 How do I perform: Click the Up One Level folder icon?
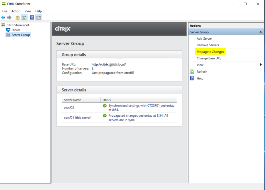pyautogui.click(x=17, y=18)
